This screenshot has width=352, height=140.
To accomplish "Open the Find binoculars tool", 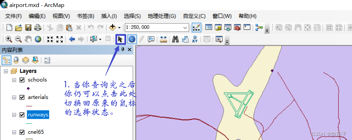I will 175,39.
